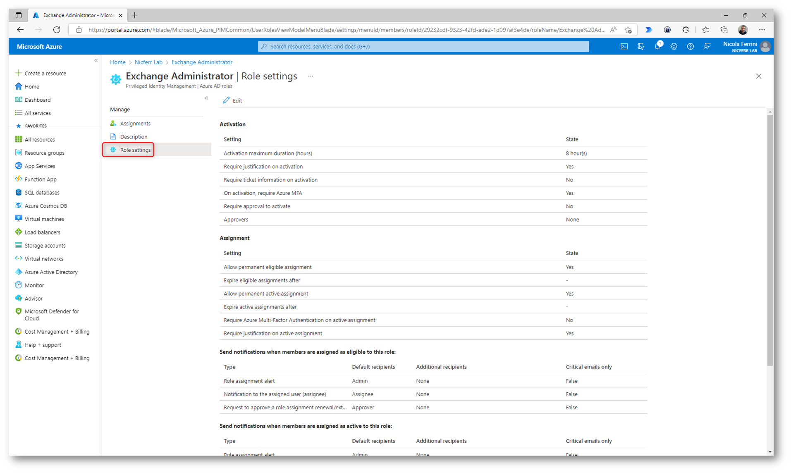Click 'Require ticket information on activation' setting
Screen dimensions: 791x473
coord(270,179)
